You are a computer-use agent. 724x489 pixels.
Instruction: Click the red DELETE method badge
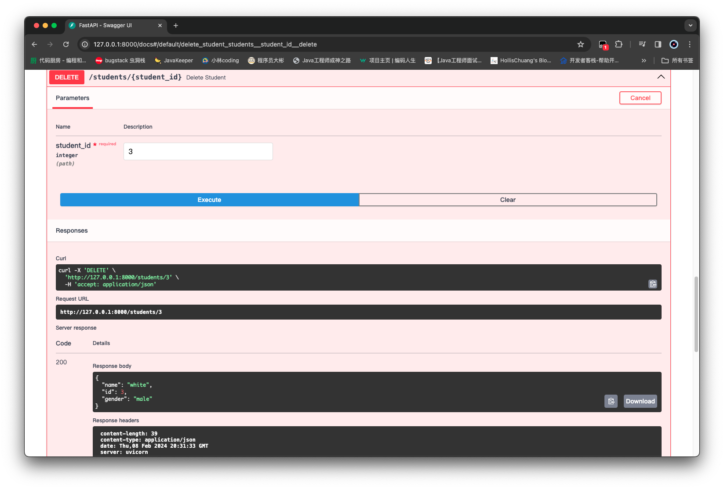point(67,77)
